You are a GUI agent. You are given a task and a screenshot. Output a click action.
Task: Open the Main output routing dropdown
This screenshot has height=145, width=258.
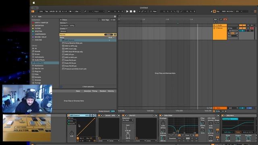[x=233, y=36]
